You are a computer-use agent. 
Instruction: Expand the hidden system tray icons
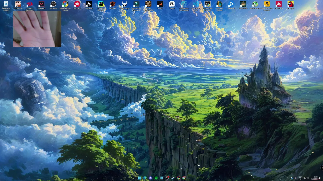pyautogui.click(x=288, y=178)
